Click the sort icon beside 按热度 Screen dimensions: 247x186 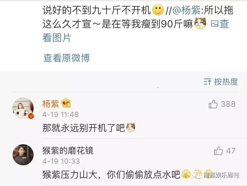(207, 82)
